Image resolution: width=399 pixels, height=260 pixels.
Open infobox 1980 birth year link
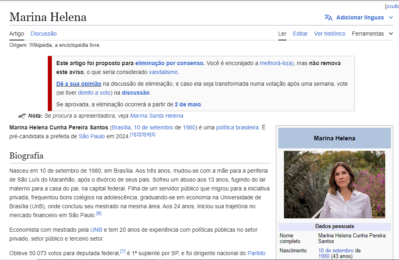[x=324, y=256]
